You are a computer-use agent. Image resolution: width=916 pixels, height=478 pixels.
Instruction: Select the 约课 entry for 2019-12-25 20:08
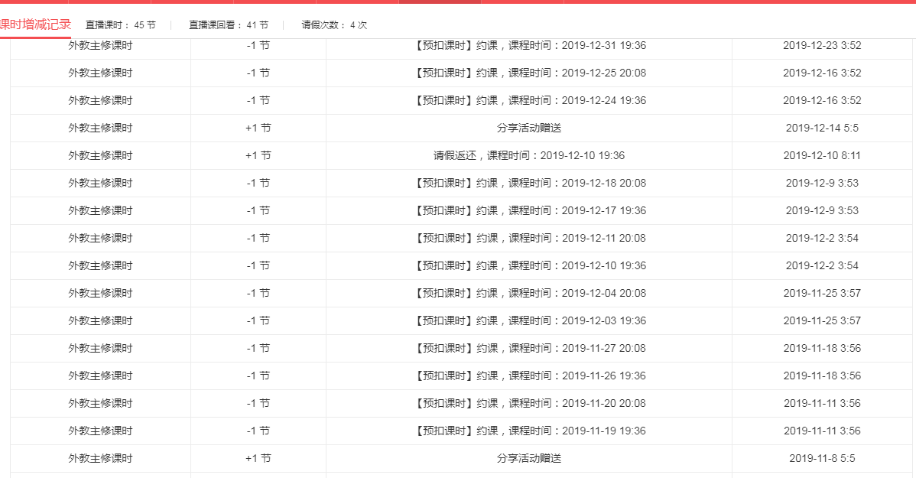tap(529, 73)
